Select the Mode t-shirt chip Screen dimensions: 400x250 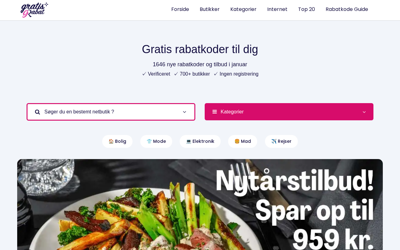(x=156, y=141)
